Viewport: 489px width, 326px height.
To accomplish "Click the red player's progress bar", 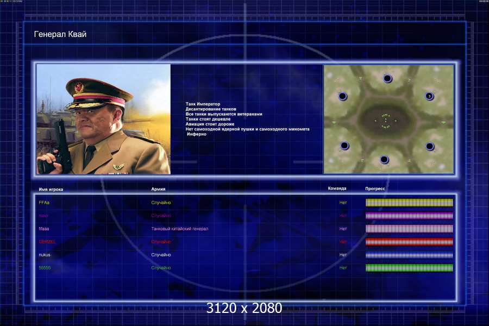I will click(409, 242).
